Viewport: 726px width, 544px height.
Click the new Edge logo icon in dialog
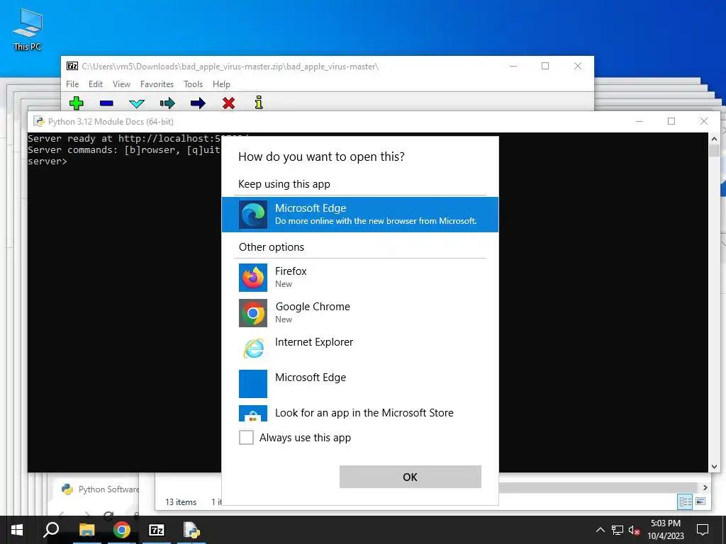pyautogui.click(x=253, y=215)
